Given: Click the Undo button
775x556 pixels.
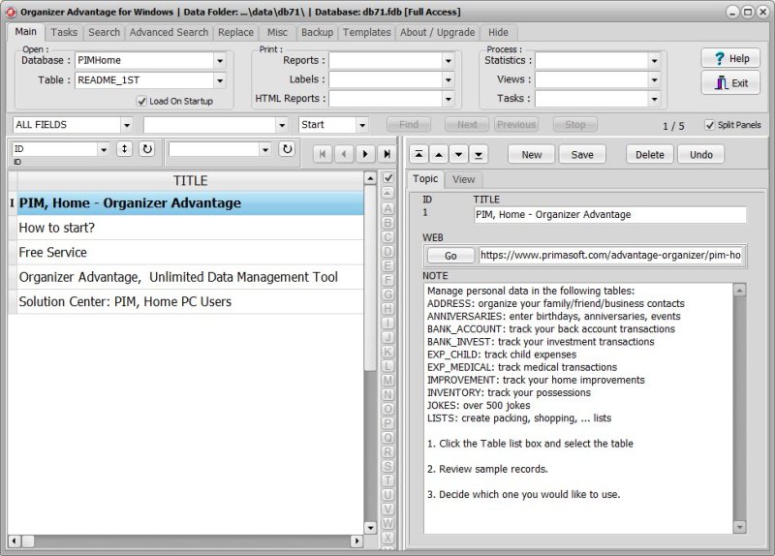Looking at the screenshot, I should click(x=700, y=155).
